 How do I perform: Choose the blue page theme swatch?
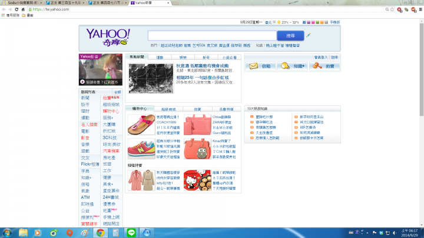click(x=304, y=22)
